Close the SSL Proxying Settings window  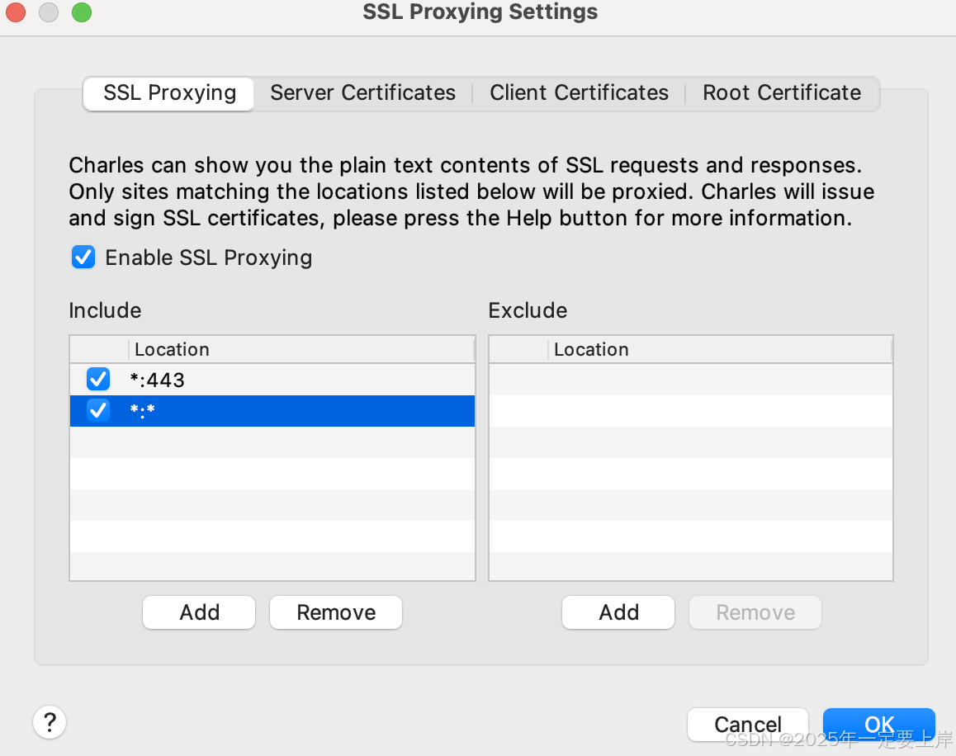tap(16, 12)
